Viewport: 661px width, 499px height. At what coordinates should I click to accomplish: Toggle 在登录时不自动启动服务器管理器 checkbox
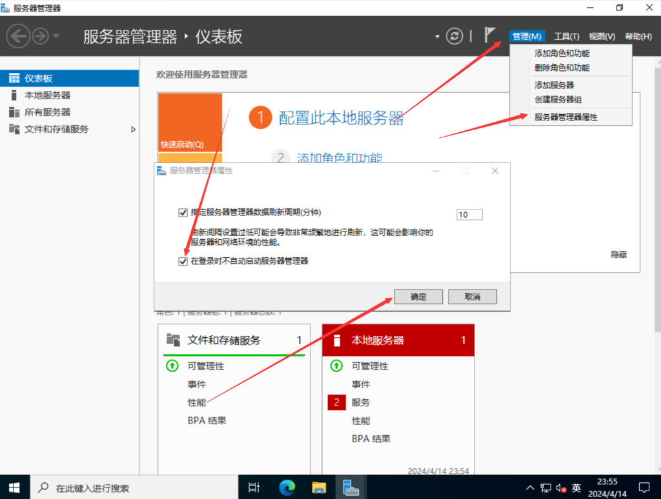pyautogui.click(x=183, y=262)
